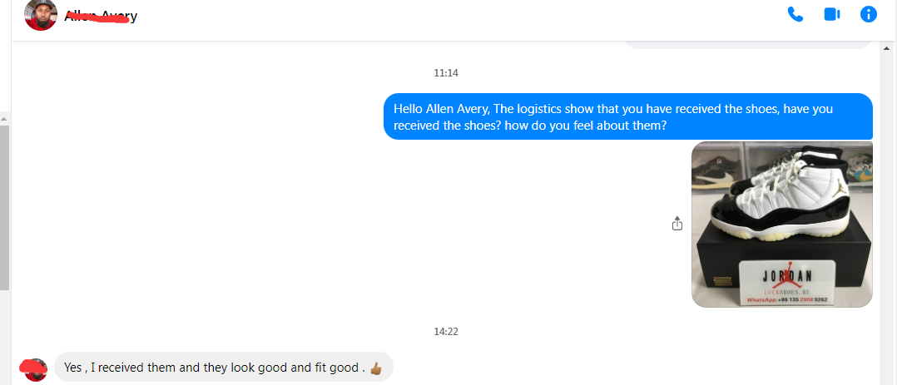897x385 pixels.
Task: Click the thumbs up emoji in reply
Action: [x=376, y=368]
